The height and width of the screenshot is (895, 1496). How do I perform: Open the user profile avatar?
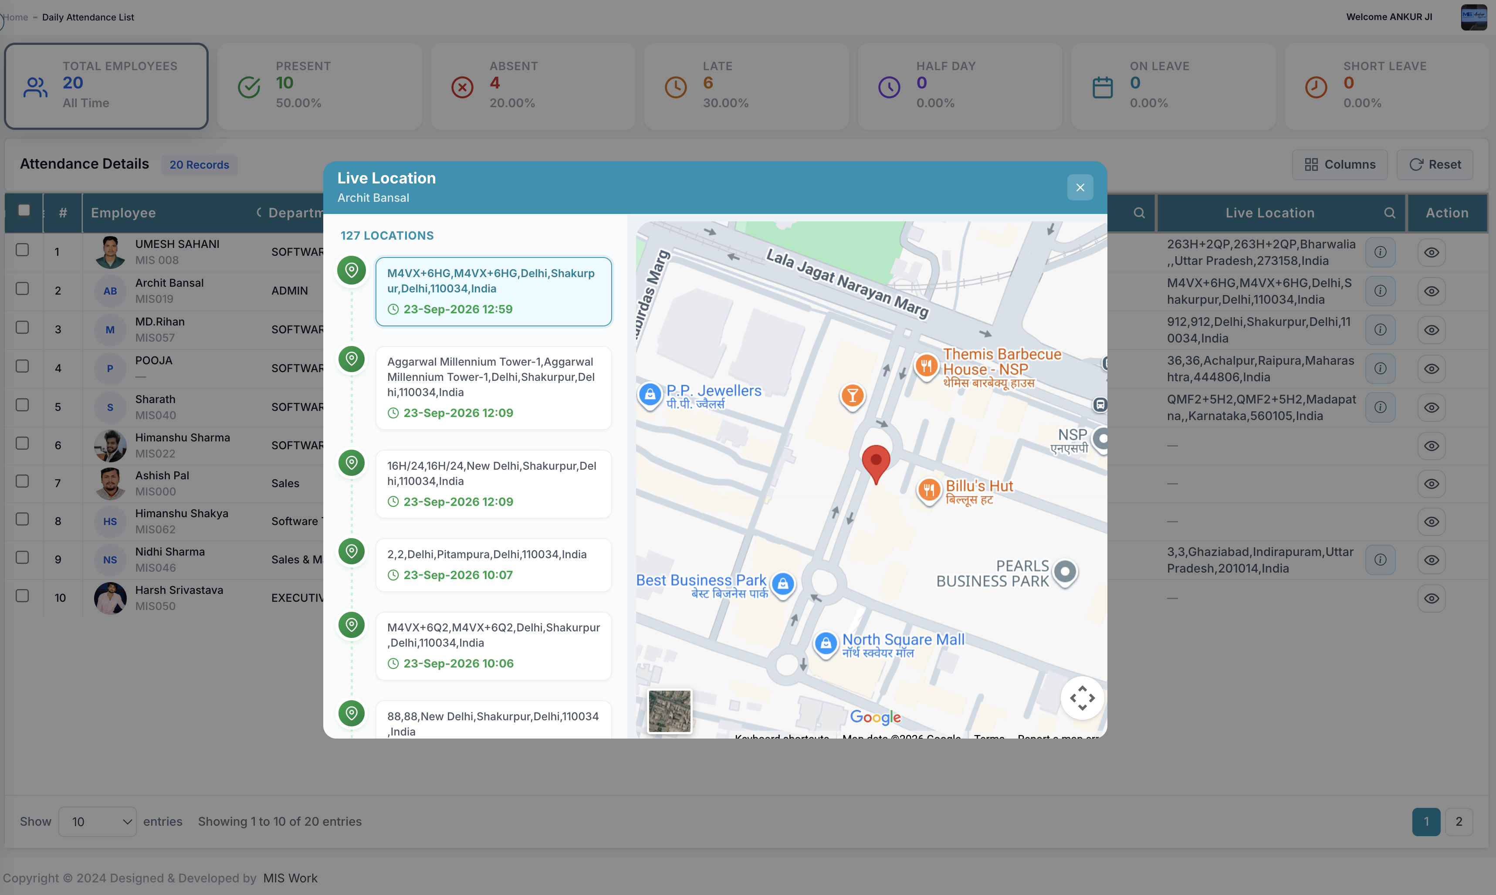coord(1474,17)
